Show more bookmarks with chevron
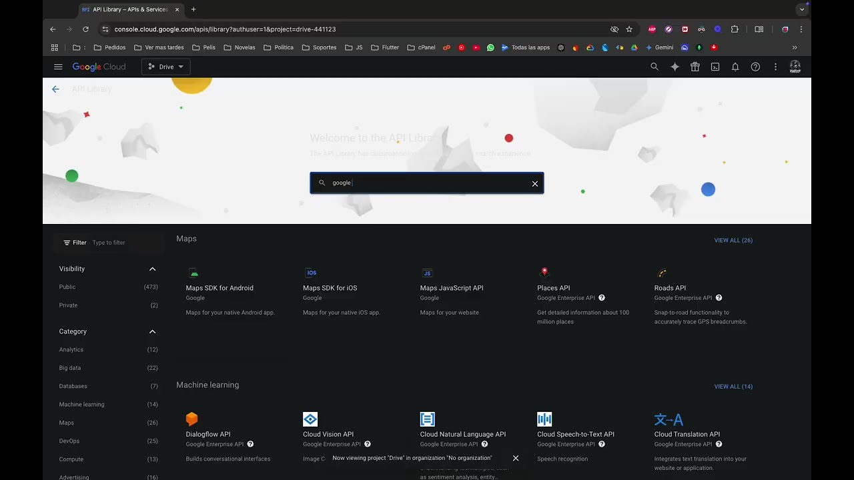 (x=795, y=47)
